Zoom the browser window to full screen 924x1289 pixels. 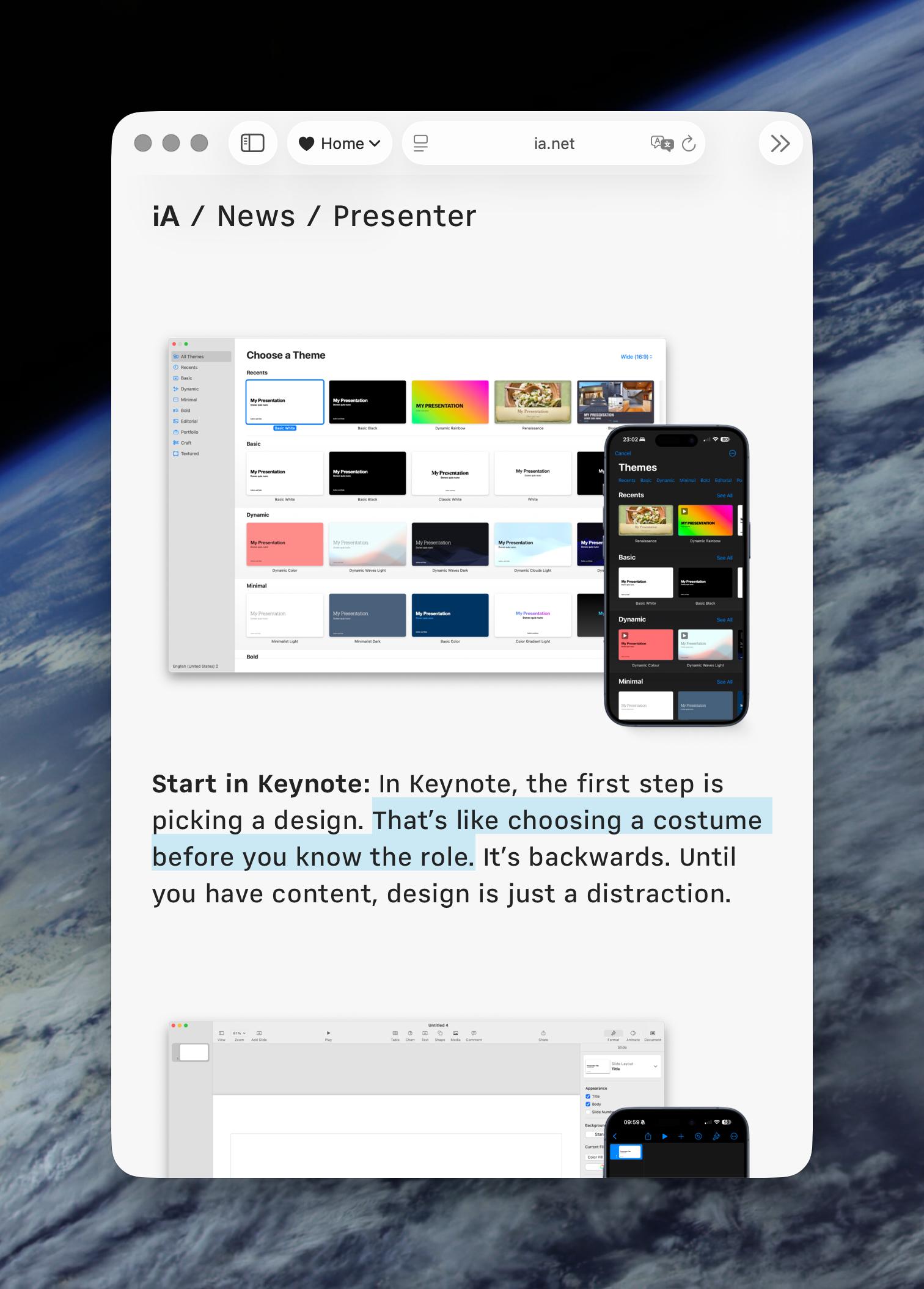(x=199, y=143)
